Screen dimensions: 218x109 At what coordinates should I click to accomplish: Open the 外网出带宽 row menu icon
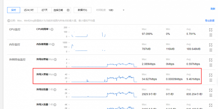tap(211, 65)
